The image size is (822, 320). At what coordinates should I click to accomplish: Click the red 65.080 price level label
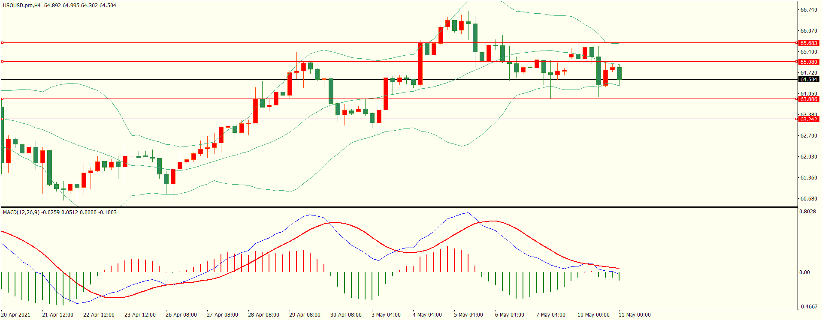click(x=808, y=62)
